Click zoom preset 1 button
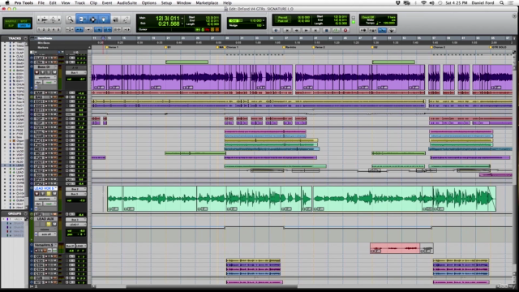519x292 pixels. tap(39, 30)
